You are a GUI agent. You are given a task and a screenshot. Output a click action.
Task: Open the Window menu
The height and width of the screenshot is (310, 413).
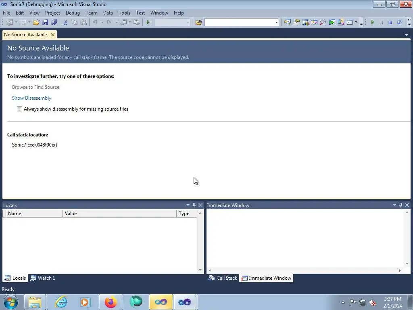(x=159, y=13)
